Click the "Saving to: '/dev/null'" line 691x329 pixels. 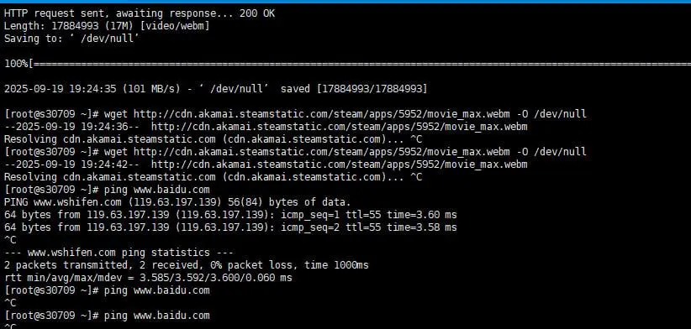click(71, 39)
